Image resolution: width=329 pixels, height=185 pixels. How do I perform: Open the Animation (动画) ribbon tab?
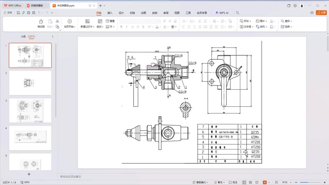click(143, 13)
